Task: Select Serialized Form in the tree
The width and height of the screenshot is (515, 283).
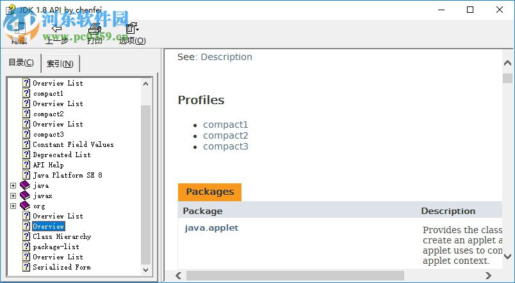Action: point(61,267)
